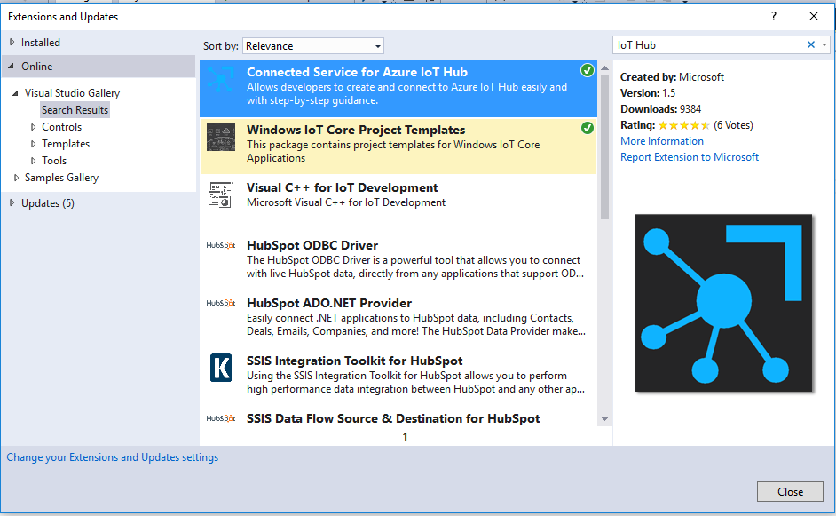Click the Created by: Microsoft text
Screen dimensions: 836x516
672,77
